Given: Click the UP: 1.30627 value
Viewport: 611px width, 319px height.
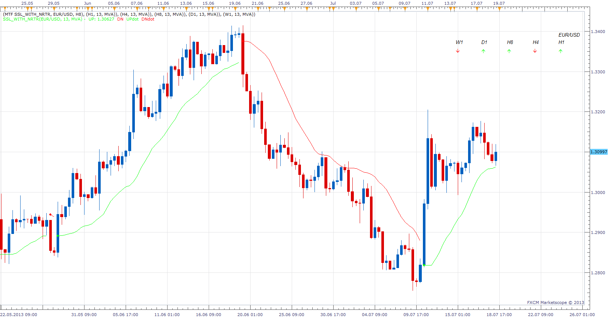Looking at the screenshot, I should [101, 19].
